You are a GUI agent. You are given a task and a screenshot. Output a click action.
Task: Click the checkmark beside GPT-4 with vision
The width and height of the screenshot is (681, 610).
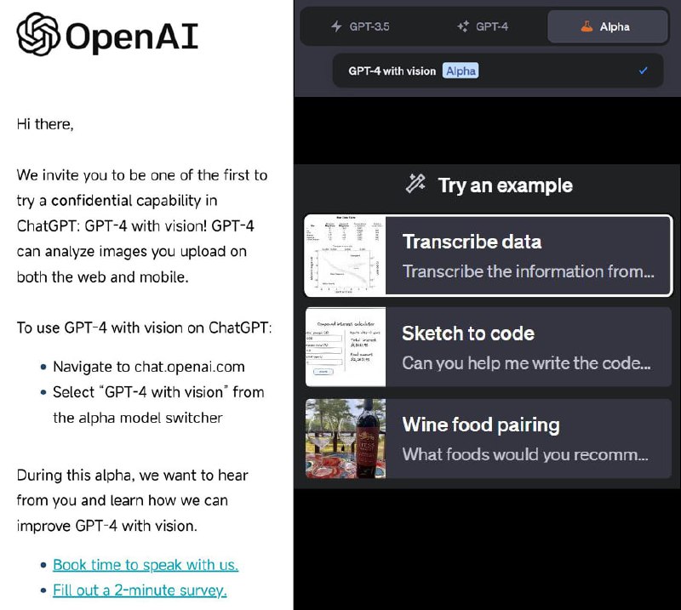(644, 71)
